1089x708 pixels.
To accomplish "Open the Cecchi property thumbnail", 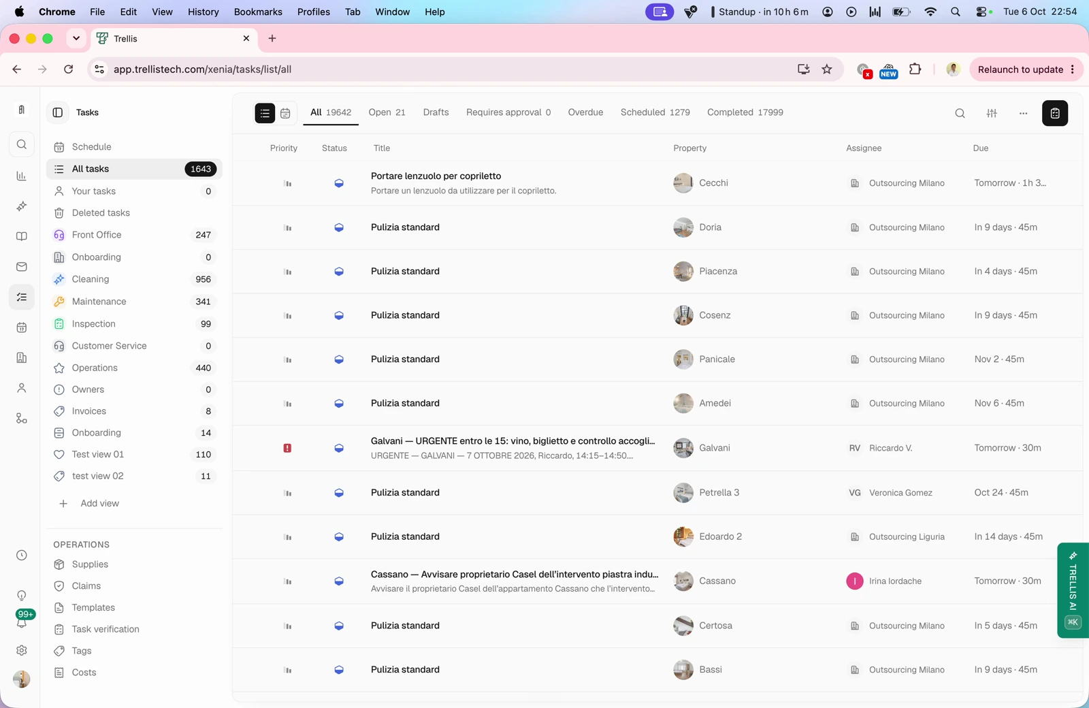I will coord(683,183).
